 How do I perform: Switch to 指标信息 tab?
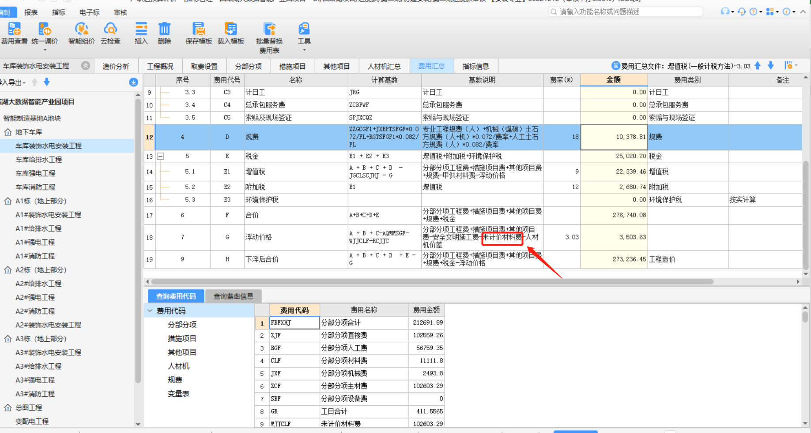coord(475,66)
